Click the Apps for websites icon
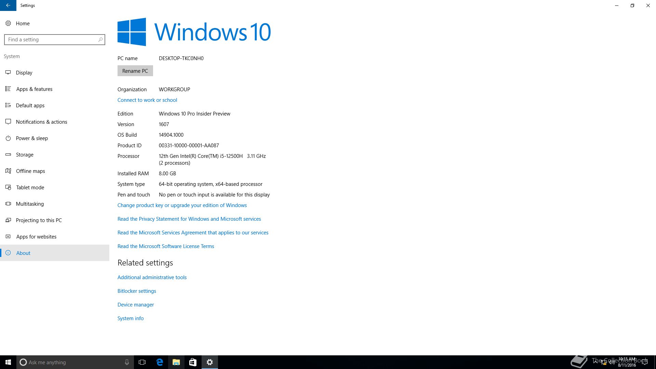This screenshot has width=656, height=369. coord(8,236)
